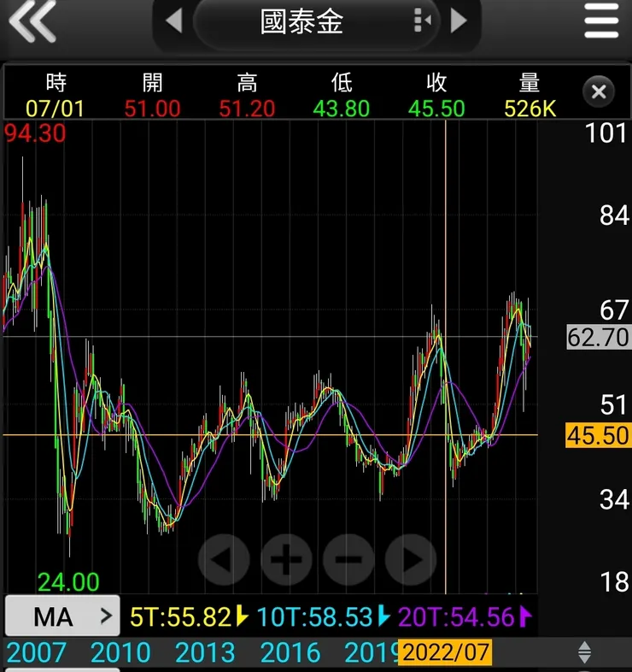The image size is (632, 672).
Task: Tap the 62.70 crosshair price tag
Action: (x=598, y=338)
